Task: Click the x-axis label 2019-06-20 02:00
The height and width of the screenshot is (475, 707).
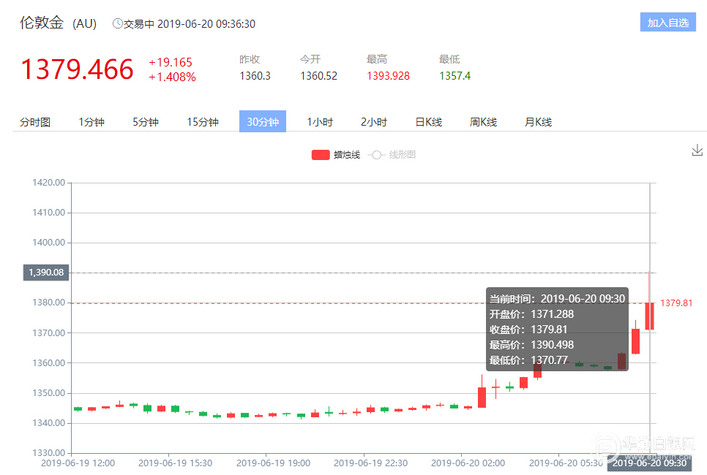Action: 468,463
